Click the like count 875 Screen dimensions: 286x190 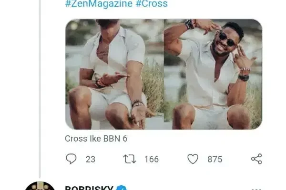pos(215,160)
